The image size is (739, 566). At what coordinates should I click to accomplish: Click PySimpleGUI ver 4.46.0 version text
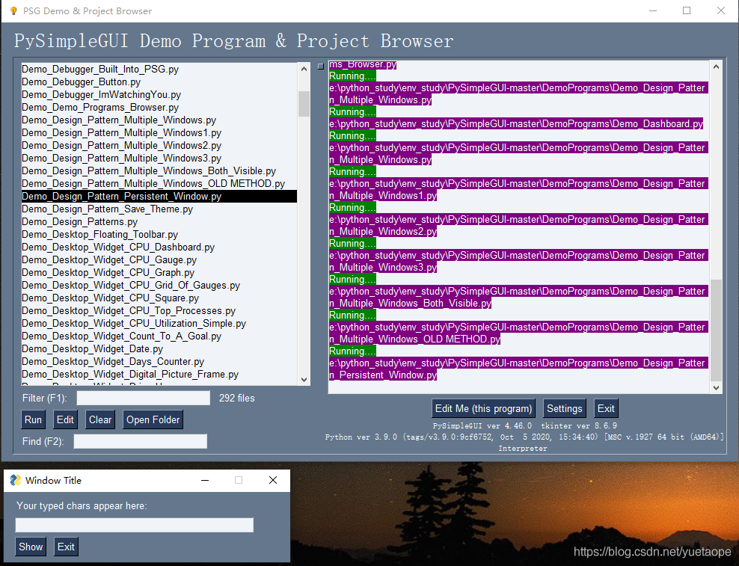[482, 426]
